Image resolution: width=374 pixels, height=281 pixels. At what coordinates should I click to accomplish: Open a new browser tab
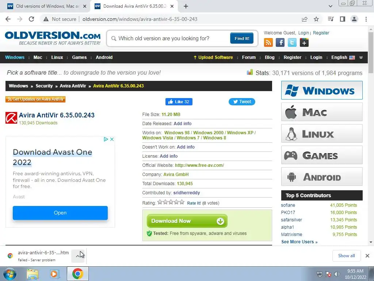186,6
